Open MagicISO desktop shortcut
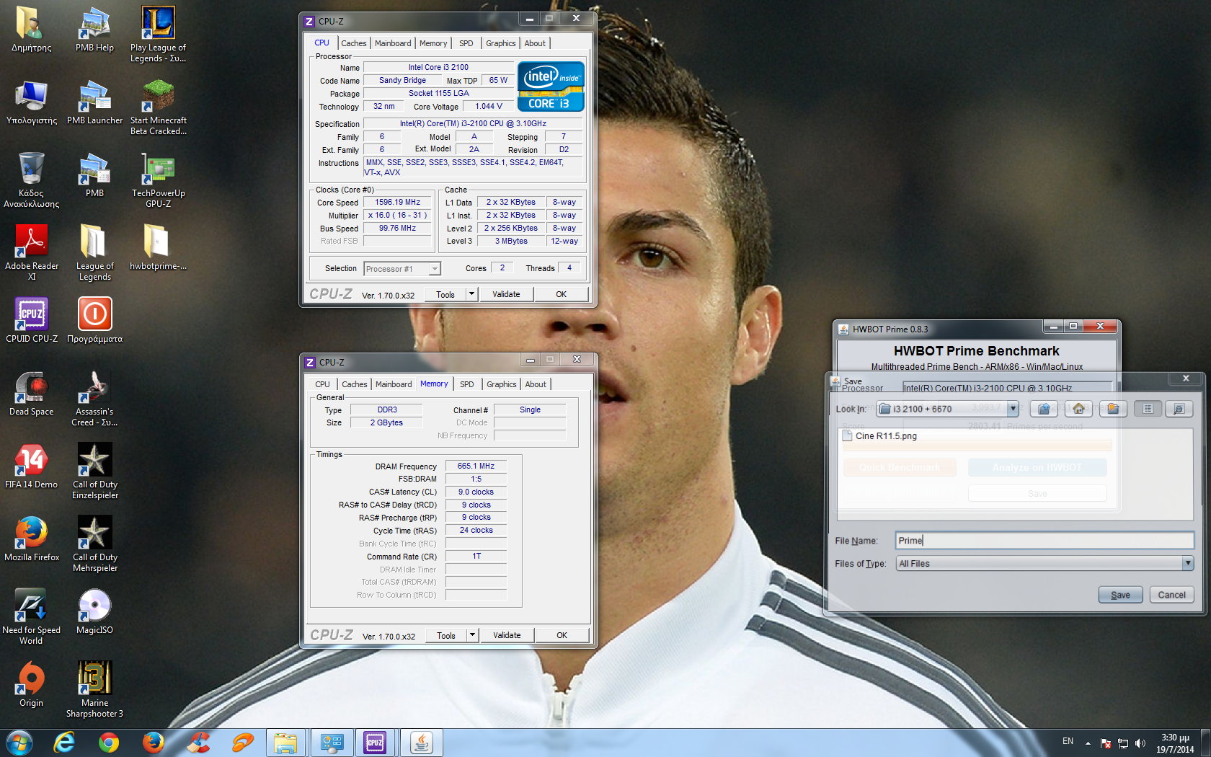 pos(94,612)
